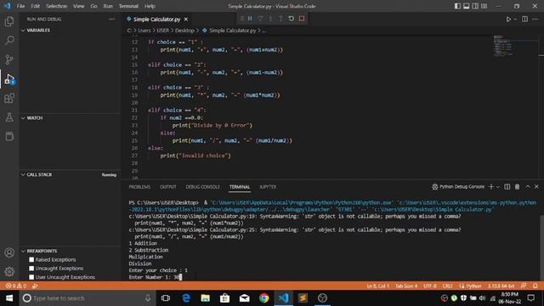The image size is (544, 306).
Task: Open the Run and Debug view
Action: coord(9,79)
